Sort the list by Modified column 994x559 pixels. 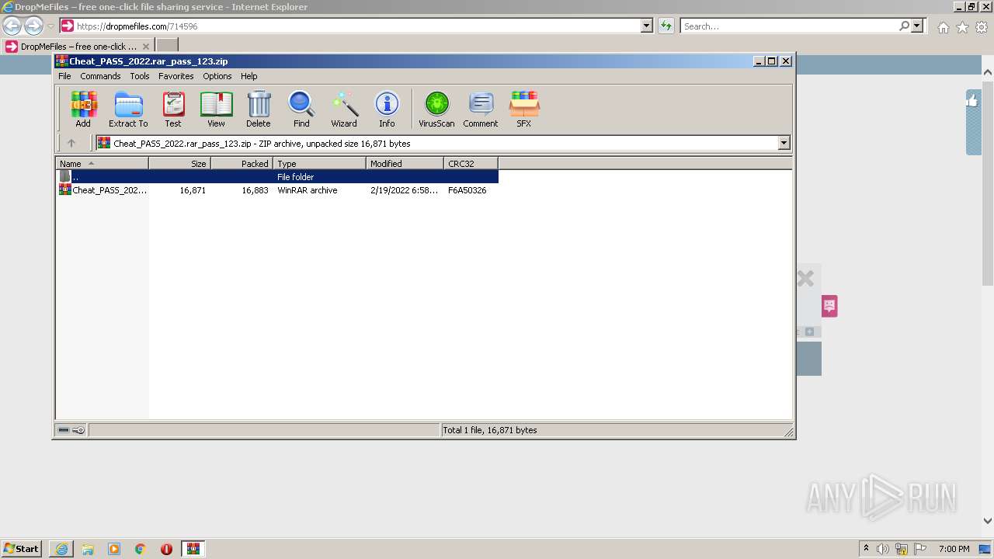[x=405, y=163]
